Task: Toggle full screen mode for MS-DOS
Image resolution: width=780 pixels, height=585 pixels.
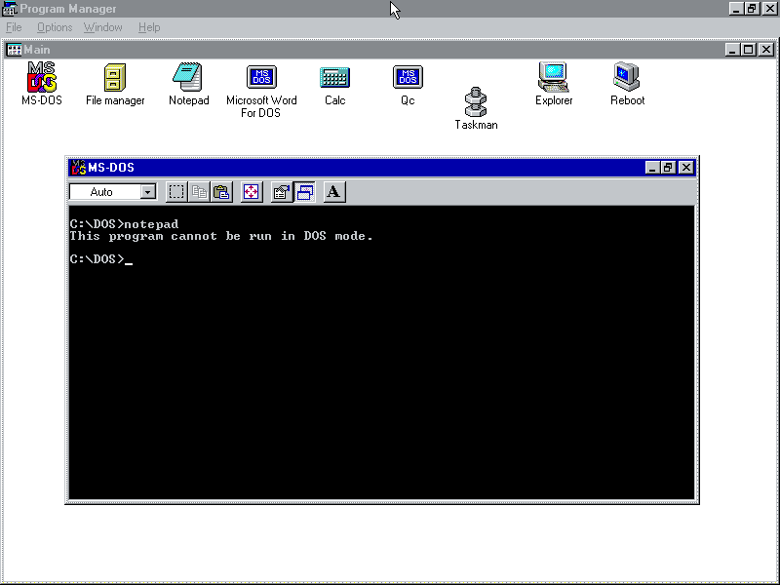Action: coord(251,191)
